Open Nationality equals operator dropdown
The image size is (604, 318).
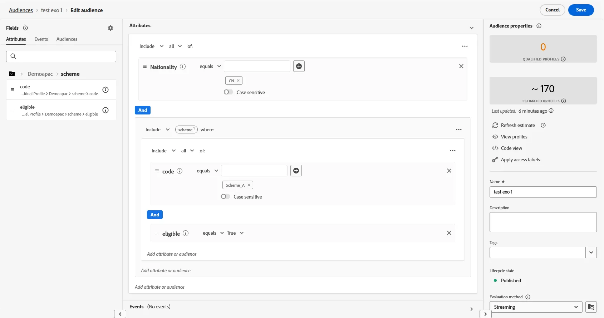210,66
